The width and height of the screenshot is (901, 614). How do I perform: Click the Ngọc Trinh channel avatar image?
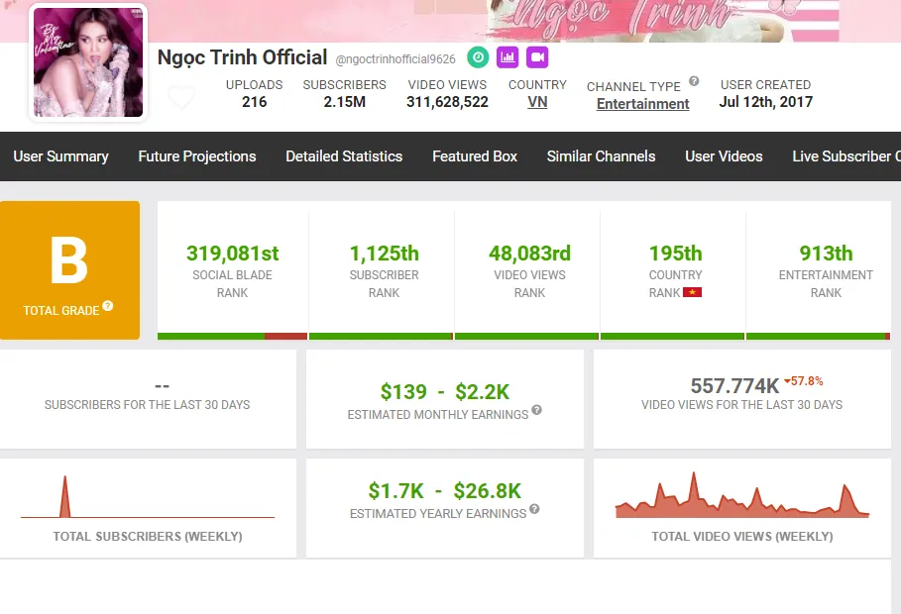click(88, 62)
